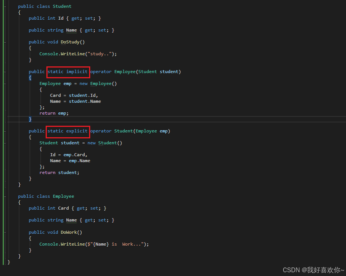Click the 'return student;' statement
Viewport: 346px width, 276px height.
(x=59, y=172)
